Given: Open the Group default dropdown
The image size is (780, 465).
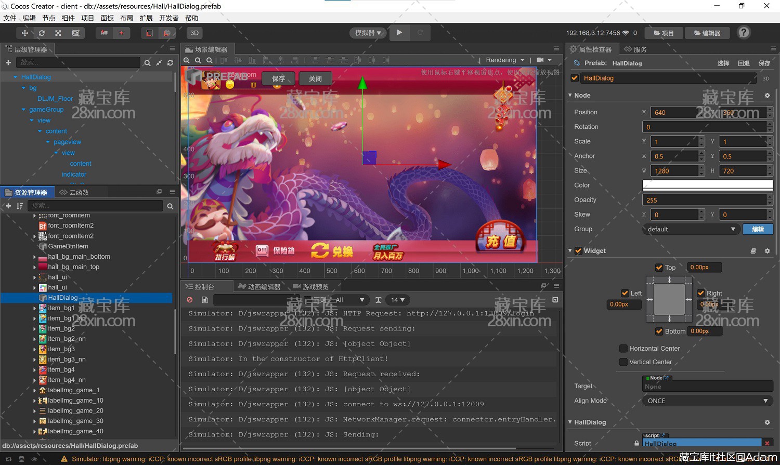Looking at the screenshot, I should [691, 229].
